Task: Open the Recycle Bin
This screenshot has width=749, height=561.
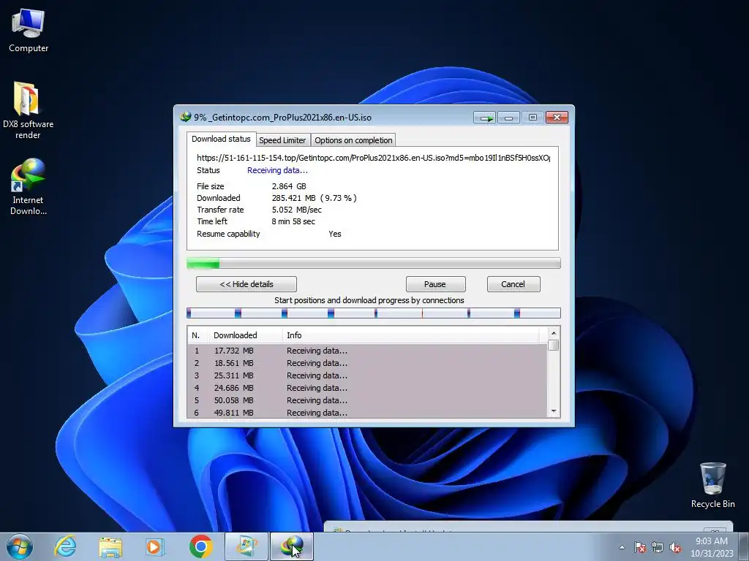Action: 712,485
